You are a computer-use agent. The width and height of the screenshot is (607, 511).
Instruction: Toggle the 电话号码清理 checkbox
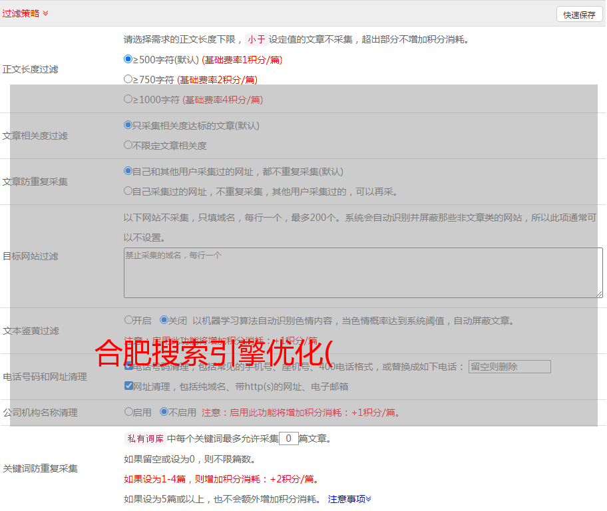coord(128,366)
